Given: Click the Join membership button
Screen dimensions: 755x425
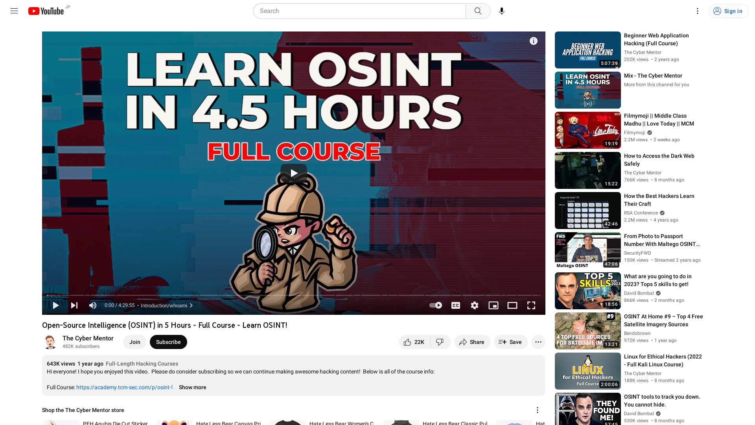Looking at the screenshot, I should point(134,342).
